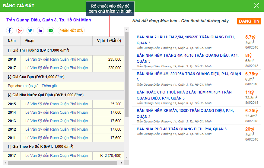This screenshot has height=168, width=264.
Task: Collapse the Giá Theo Hệ Số K section
Action: 10,147
